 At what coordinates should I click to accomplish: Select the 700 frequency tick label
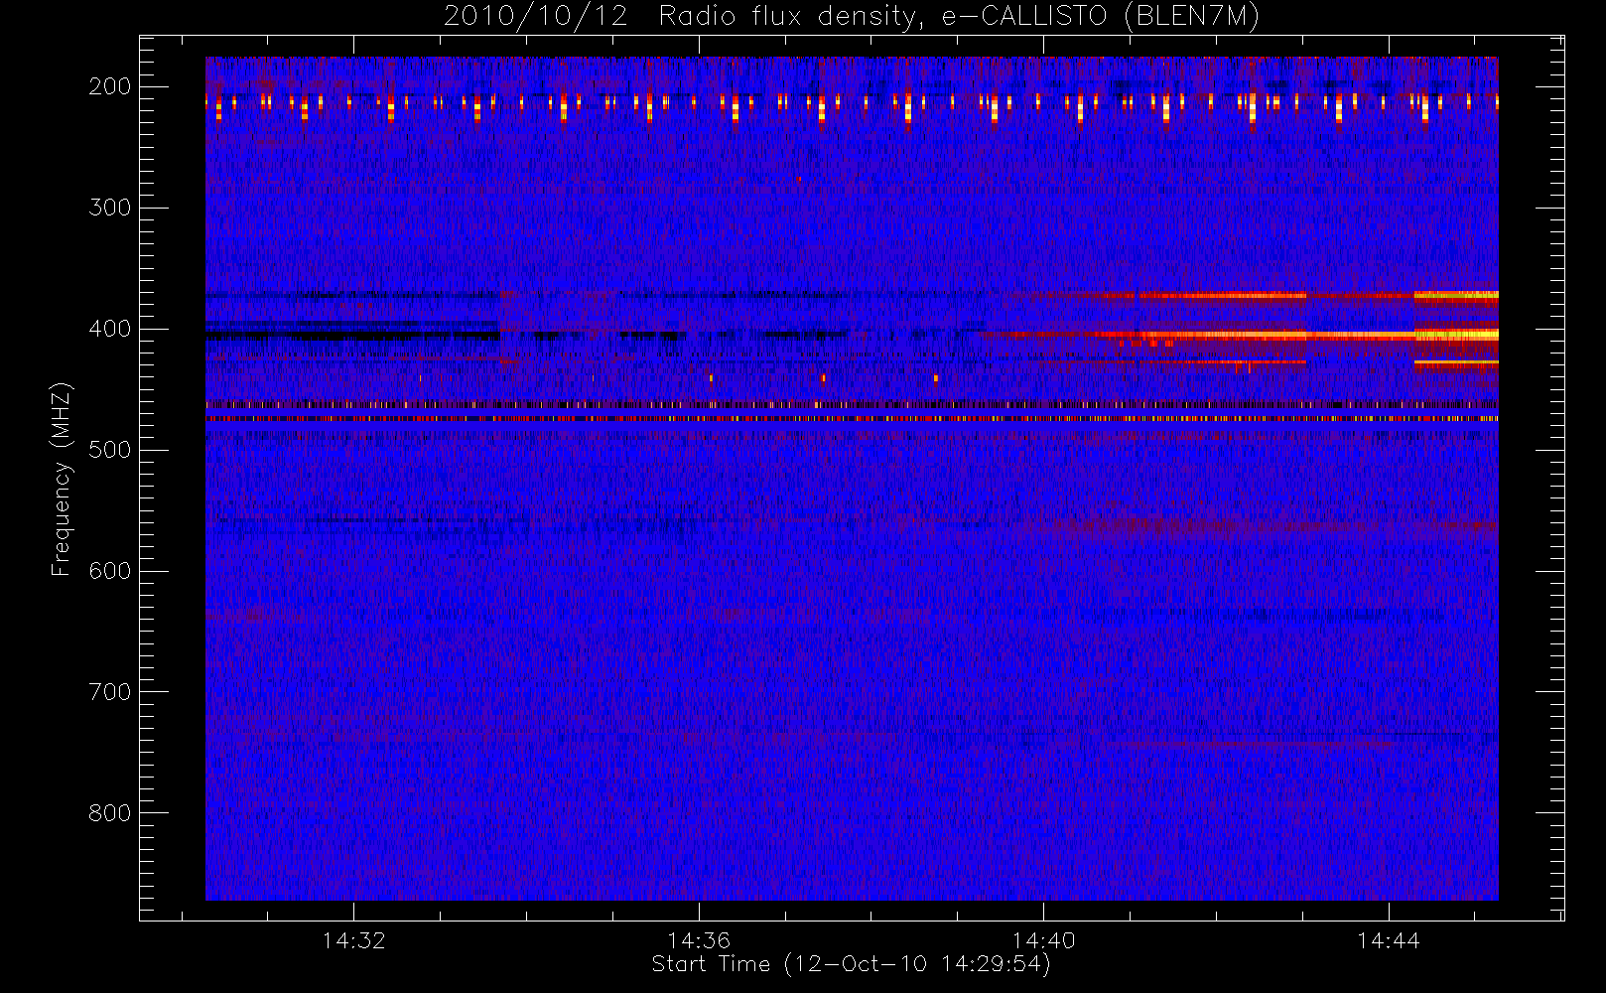109,692
